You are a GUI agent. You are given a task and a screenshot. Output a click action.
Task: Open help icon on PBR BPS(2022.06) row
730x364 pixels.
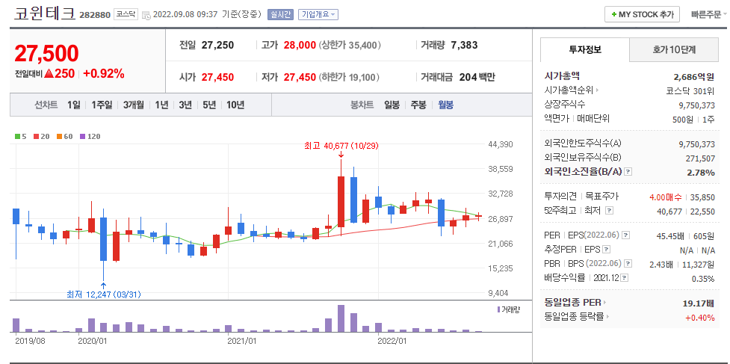click(628, 264)
